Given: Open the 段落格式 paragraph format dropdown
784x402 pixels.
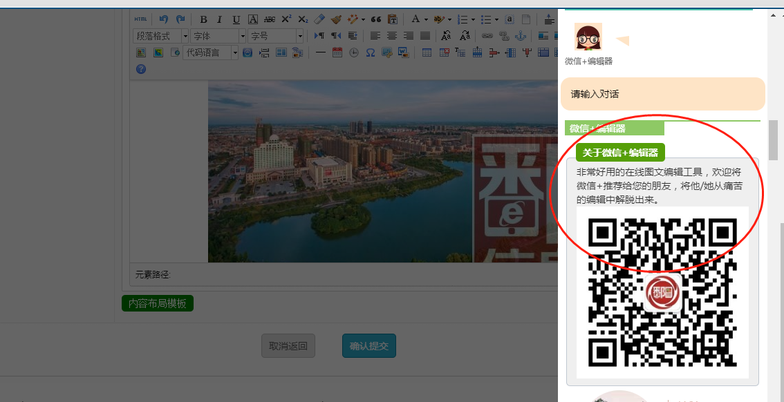Looking at the screenshot, I should [161, 36].
